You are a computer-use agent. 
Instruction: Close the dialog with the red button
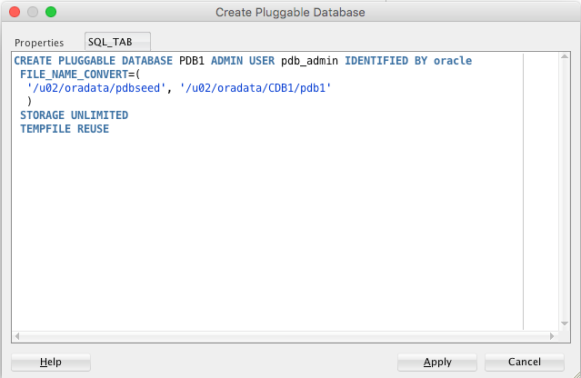[15, 13]
